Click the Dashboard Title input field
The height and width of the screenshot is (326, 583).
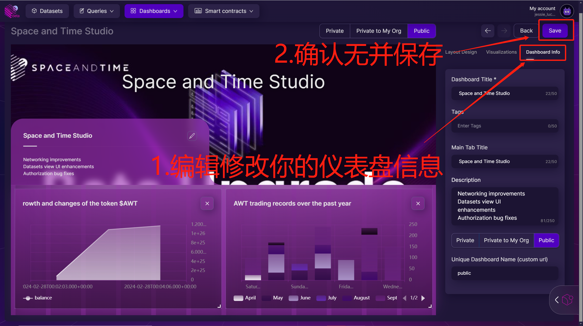pos(505,93)
